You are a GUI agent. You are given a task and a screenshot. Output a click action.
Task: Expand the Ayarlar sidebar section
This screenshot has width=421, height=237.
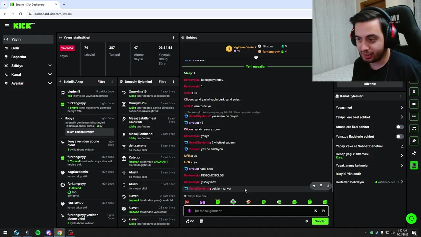[x=28, y=83]
